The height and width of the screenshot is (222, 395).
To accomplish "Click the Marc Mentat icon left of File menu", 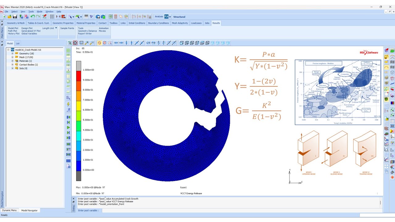I will click(2, 11).
